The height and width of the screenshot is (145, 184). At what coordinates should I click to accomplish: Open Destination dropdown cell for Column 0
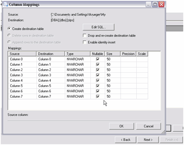(x=51, y=59)
